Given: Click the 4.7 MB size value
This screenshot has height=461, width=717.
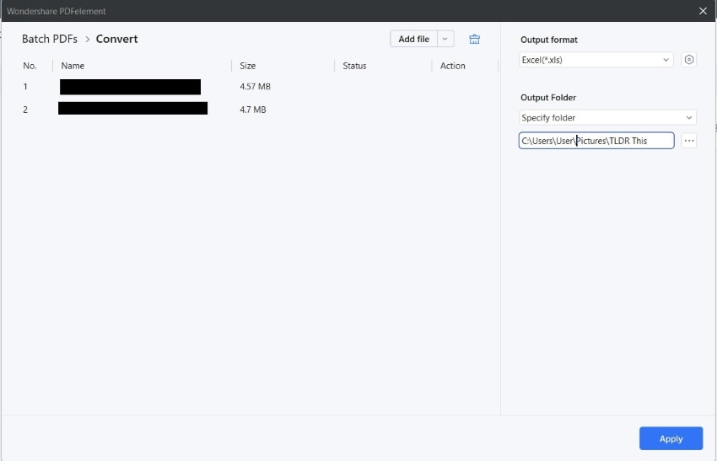Looking at the screenshot, I should point(253,110).
